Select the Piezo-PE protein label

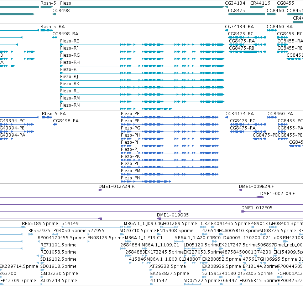pos(130,114)
